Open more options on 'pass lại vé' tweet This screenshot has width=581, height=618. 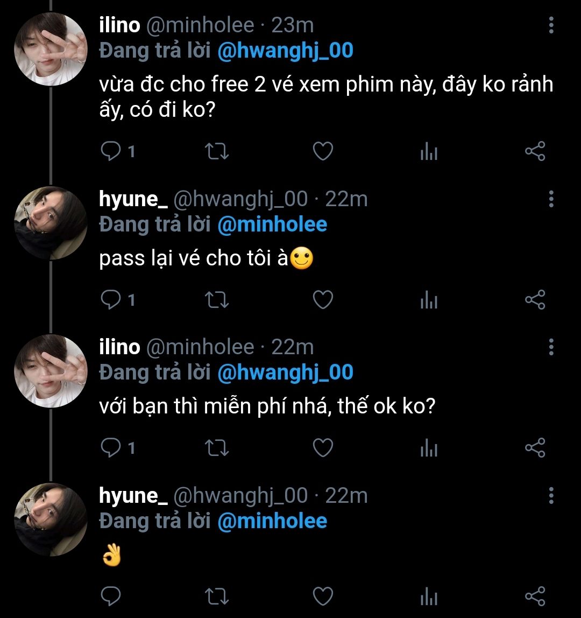pos(551,199)
